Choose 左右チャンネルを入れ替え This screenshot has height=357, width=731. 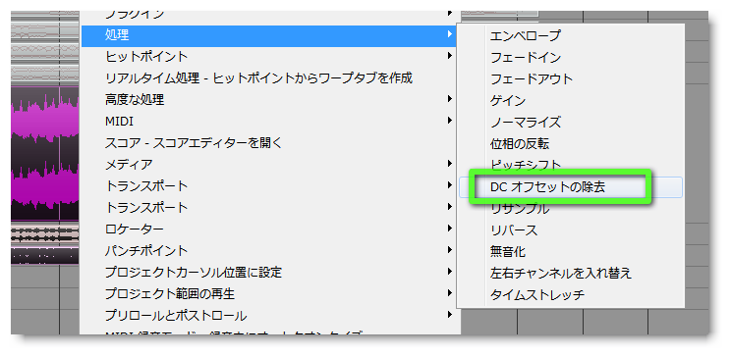coord(570,274)
